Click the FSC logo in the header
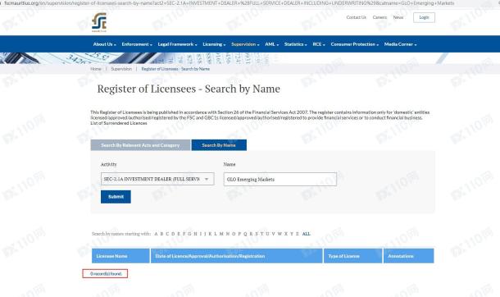The image size is (500, 297). [x=99, y=22]
